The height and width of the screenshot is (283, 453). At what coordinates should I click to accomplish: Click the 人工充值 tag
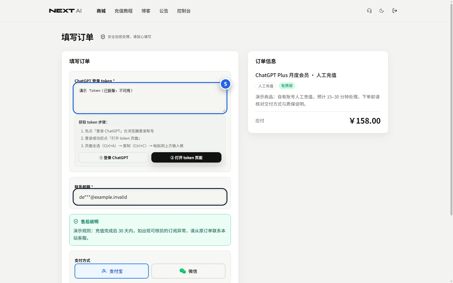(266, 86)
